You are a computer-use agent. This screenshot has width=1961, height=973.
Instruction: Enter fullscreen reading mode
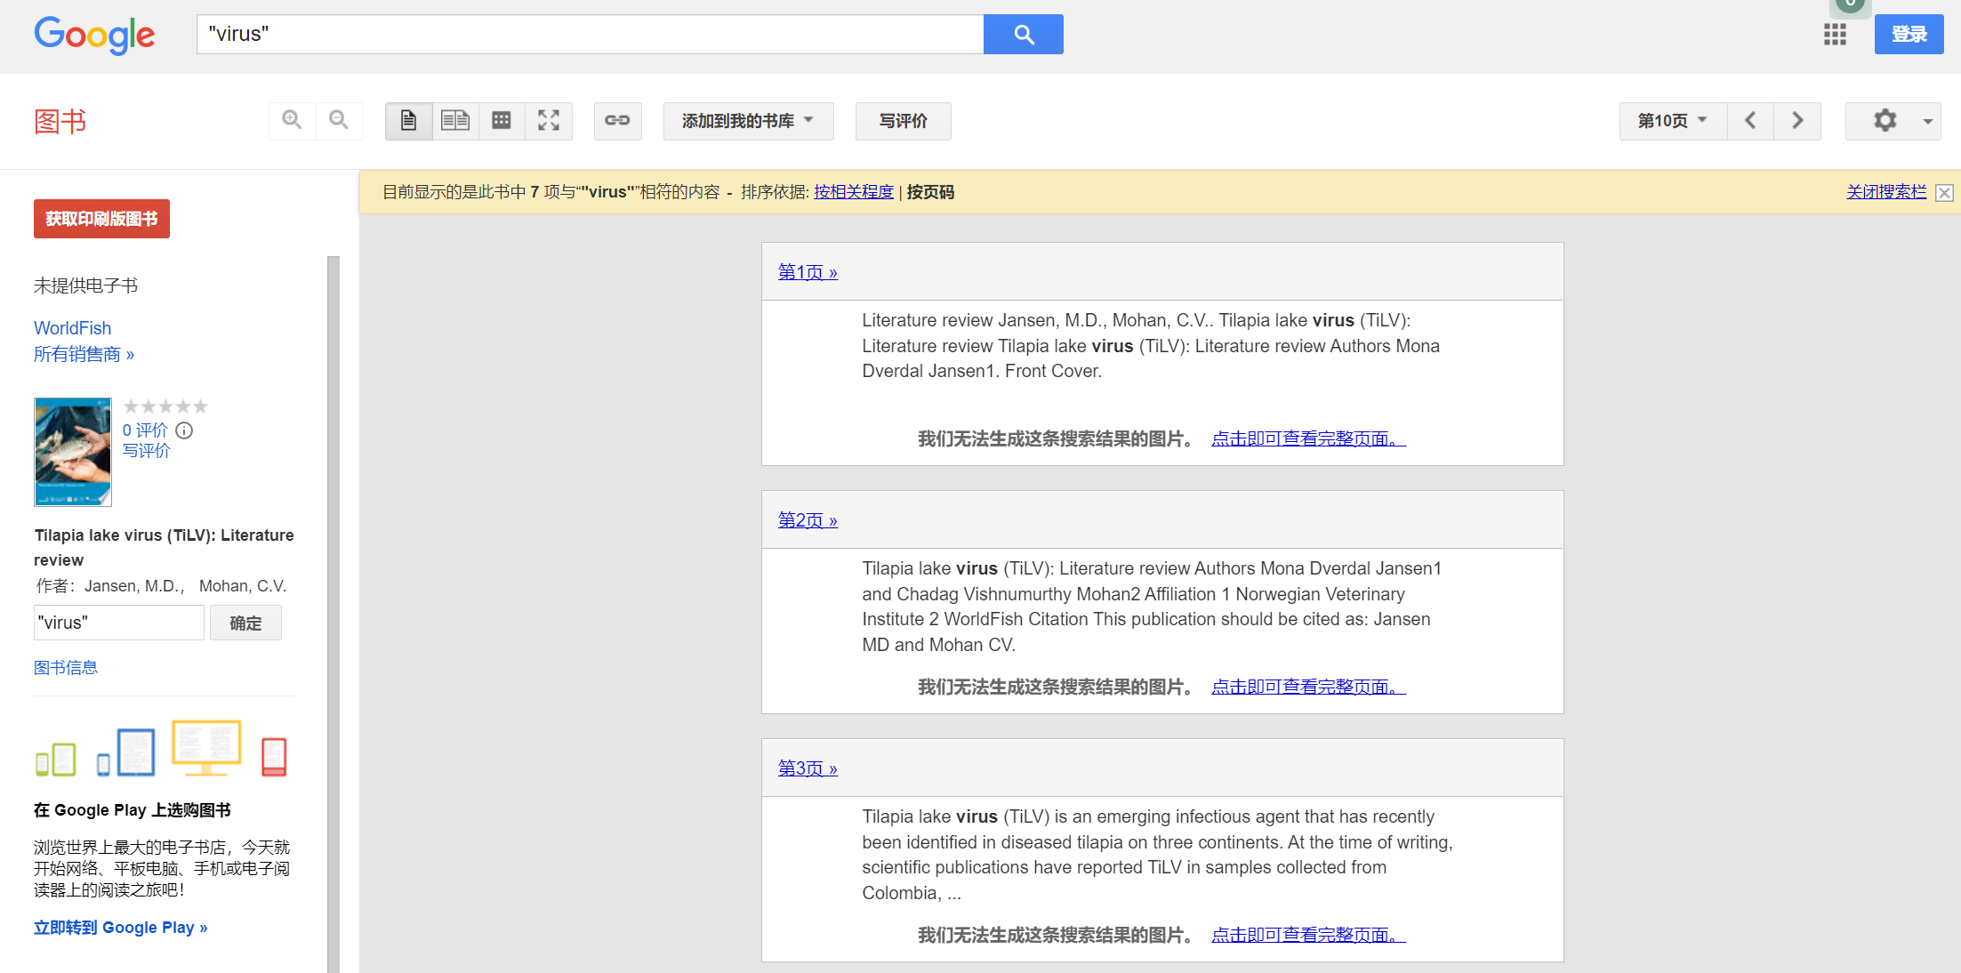549,121
